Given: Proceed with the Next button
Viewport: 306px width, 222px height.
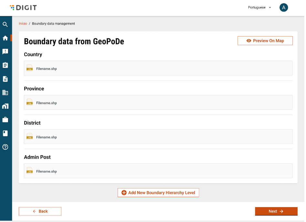Looking at the screenshot, I should click(x=276, y=211).
